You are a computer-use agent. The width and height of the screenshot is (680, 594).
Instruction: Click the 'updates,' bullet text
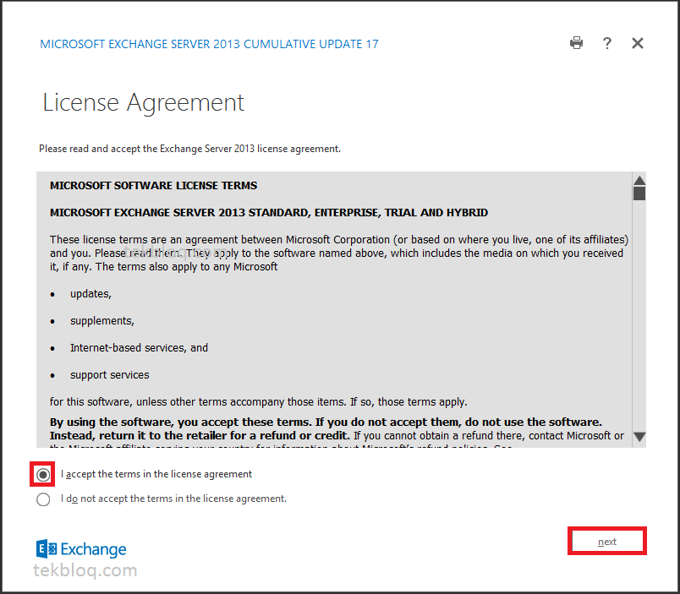pyautogui.click(x=90, y=294)
